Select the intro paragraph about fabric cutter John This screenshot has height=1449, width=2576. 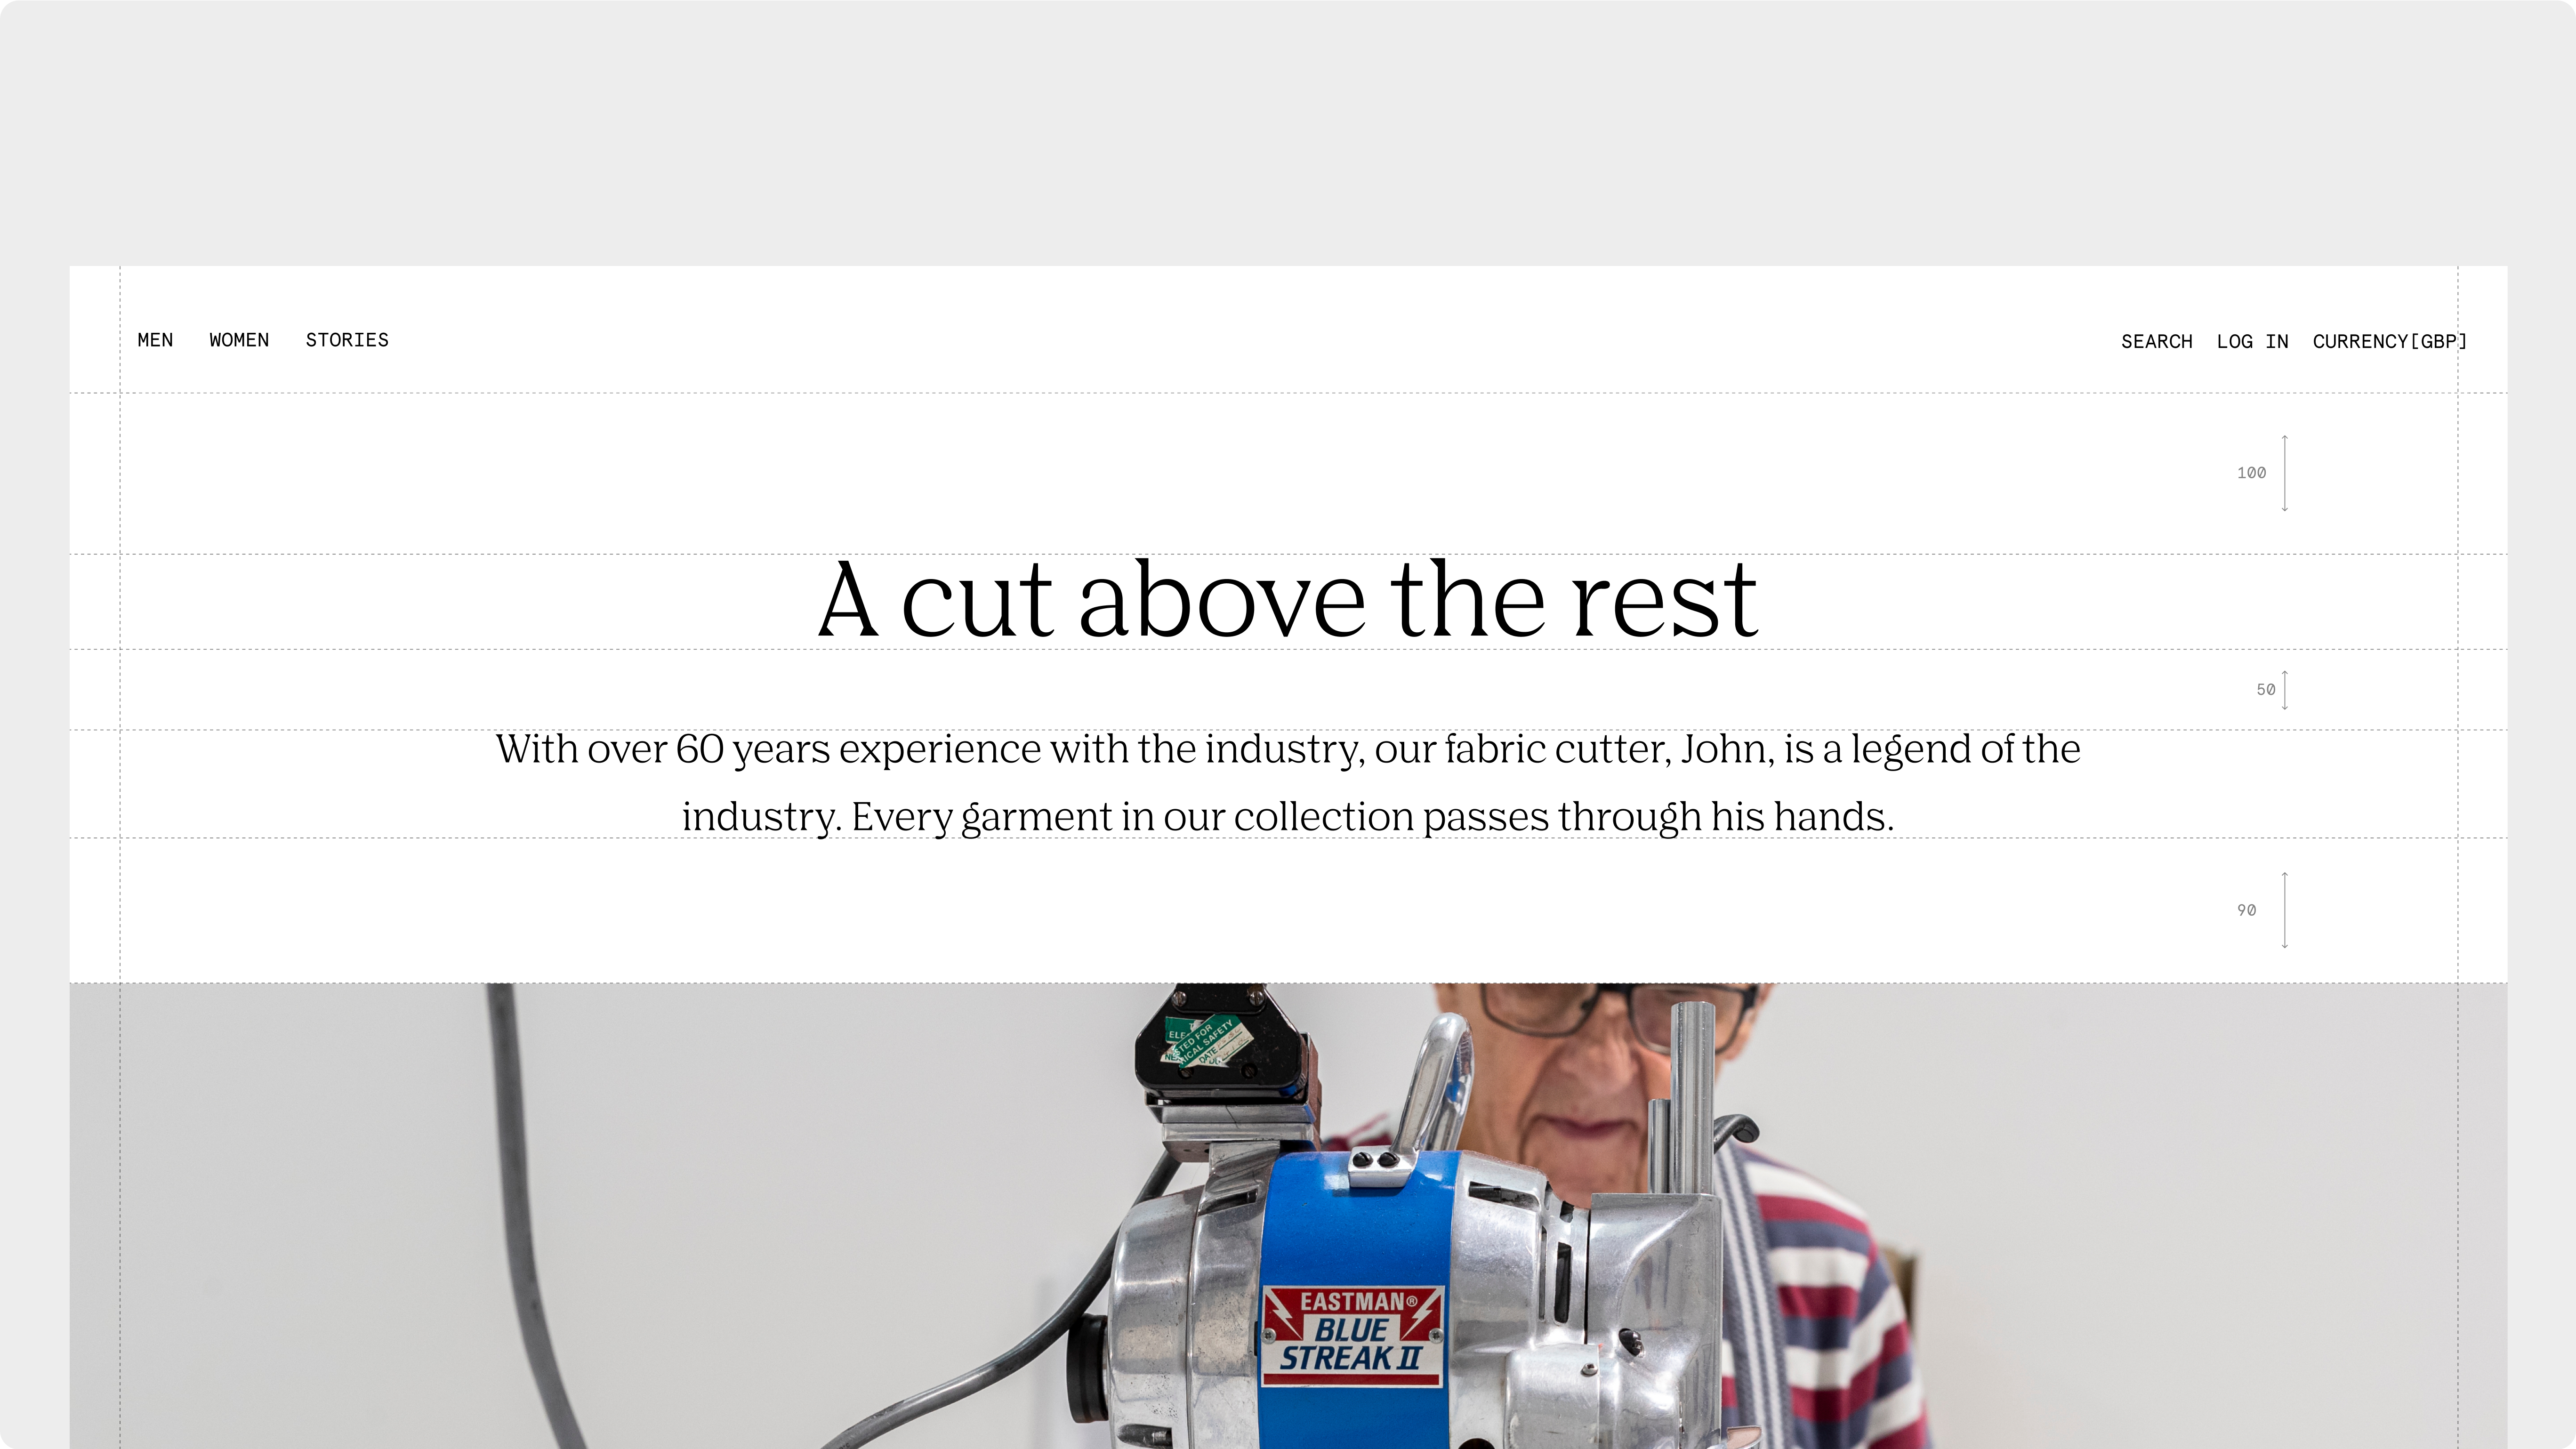click(x=1288, y=783)
